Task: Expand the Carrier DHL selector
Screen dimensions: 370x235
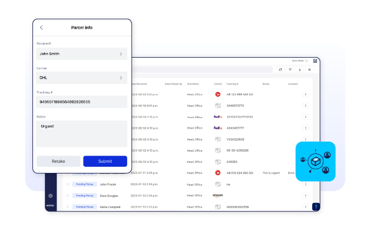Action: tap(82, 78)
